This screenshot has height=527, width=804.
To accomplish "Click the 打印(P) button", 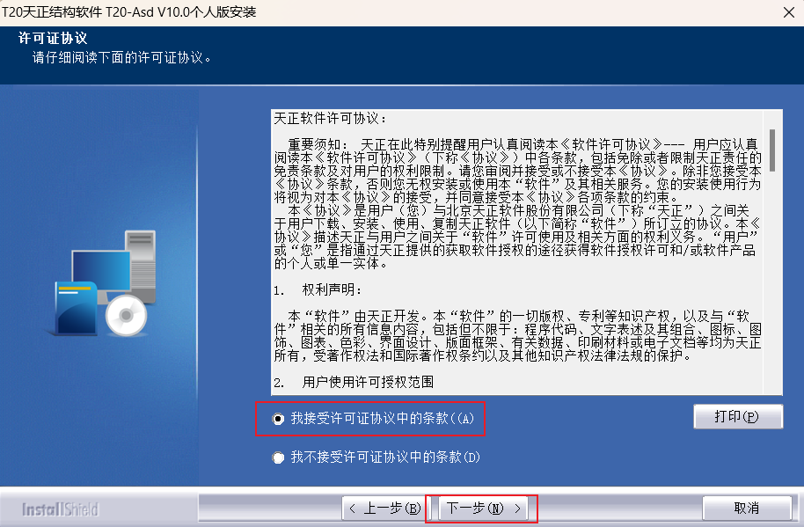I will [738, 416].
